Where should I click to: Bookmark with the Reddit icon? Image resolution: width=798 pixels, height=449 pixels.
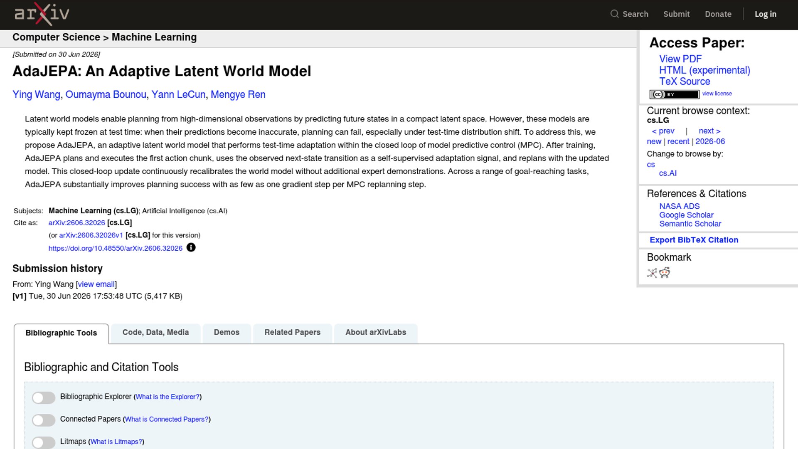[x=665, y=273]
